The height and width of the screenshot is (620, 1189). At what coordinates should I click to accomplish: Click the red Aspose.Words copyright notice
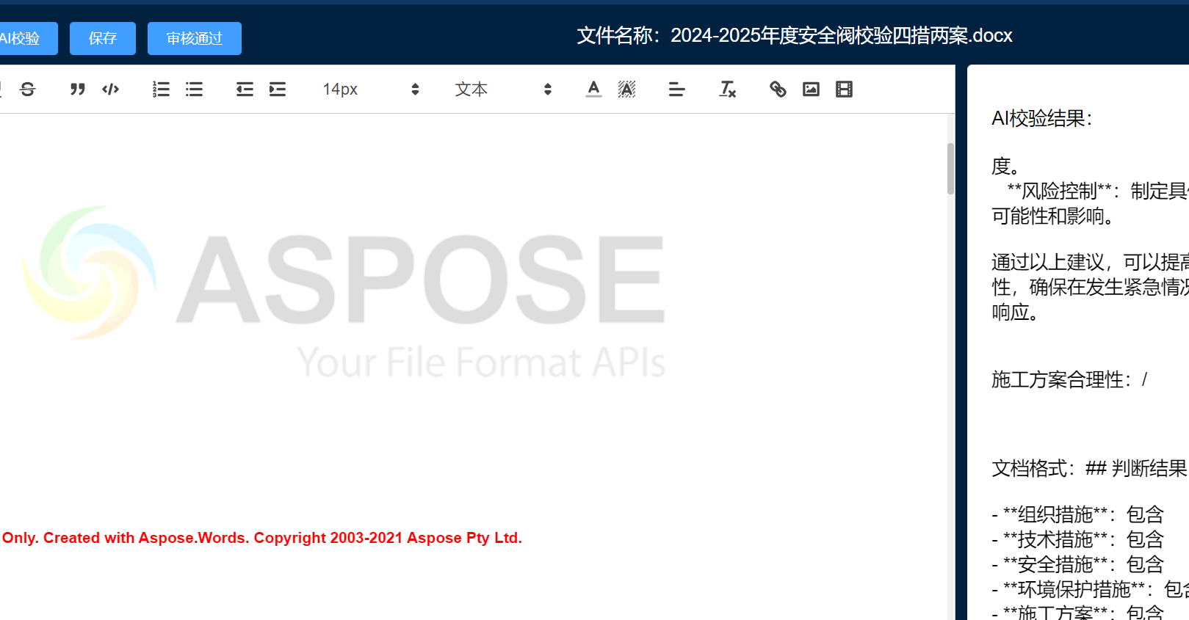tap(262, 538)
